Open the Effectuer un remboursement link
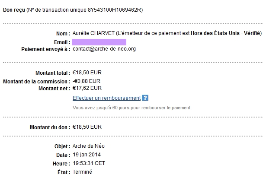266x178 pixels. [107, 98]
